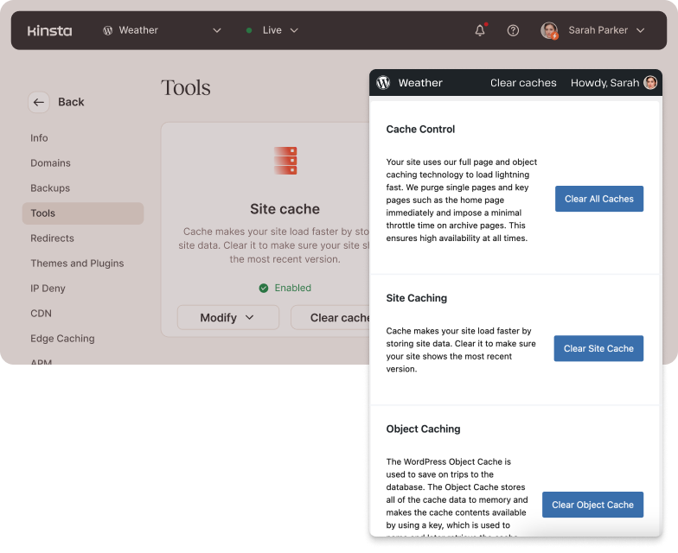The image size is (678, 553).
Task: Click the green Enabled status indicator
Action: coord(285,288)
